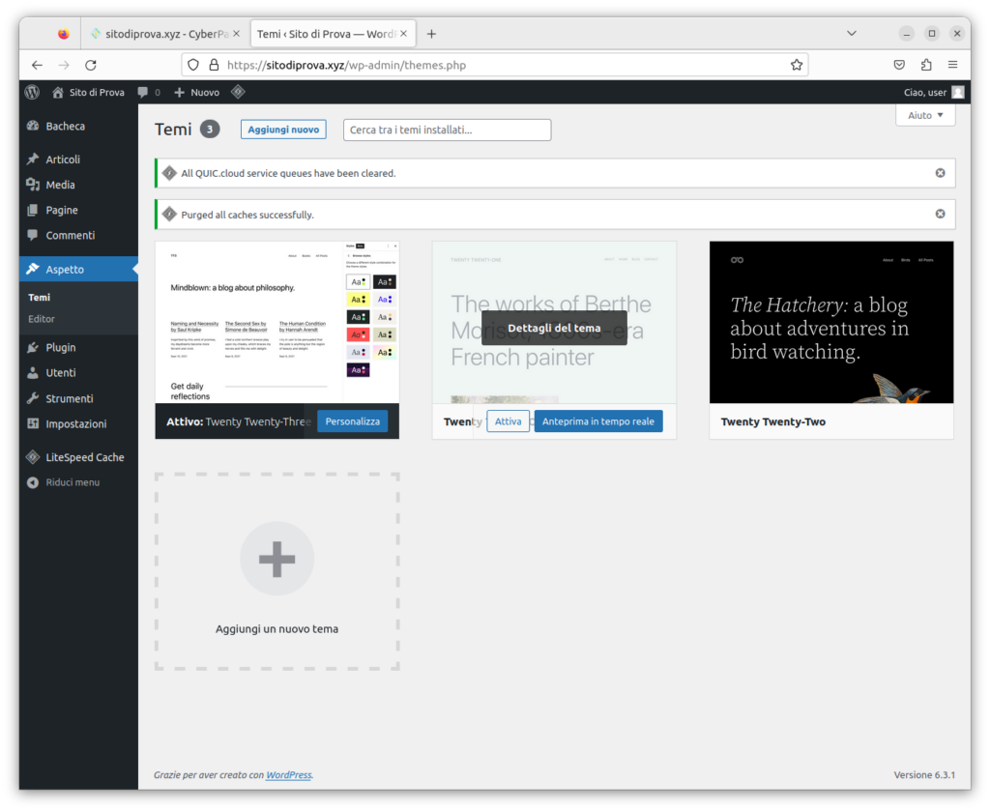
Task: Bookmark page with the star icon
Action: pos(797,65)
